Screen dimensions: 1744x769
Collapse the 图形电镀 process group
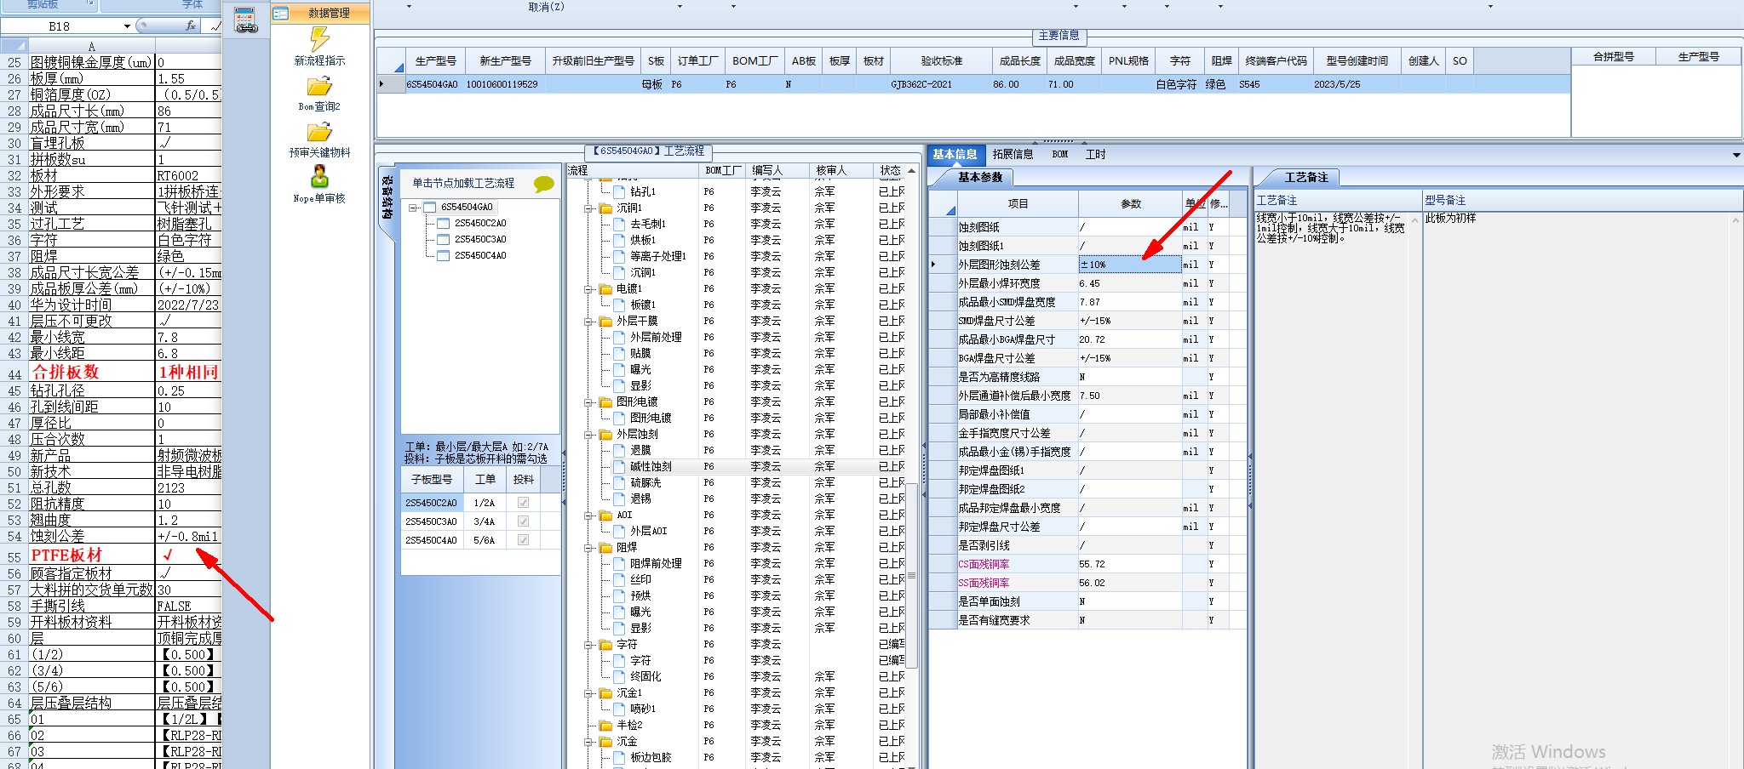click(x=588, y=402)
